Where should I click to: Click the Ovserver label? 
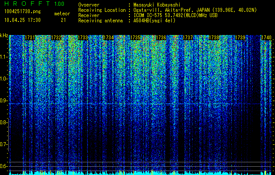tap(89, 5)
